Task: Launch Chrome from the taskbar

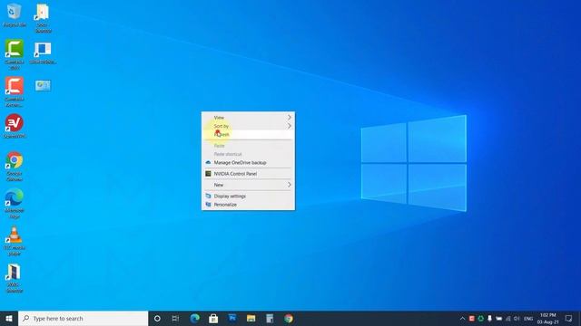Action: coord(289,318)
